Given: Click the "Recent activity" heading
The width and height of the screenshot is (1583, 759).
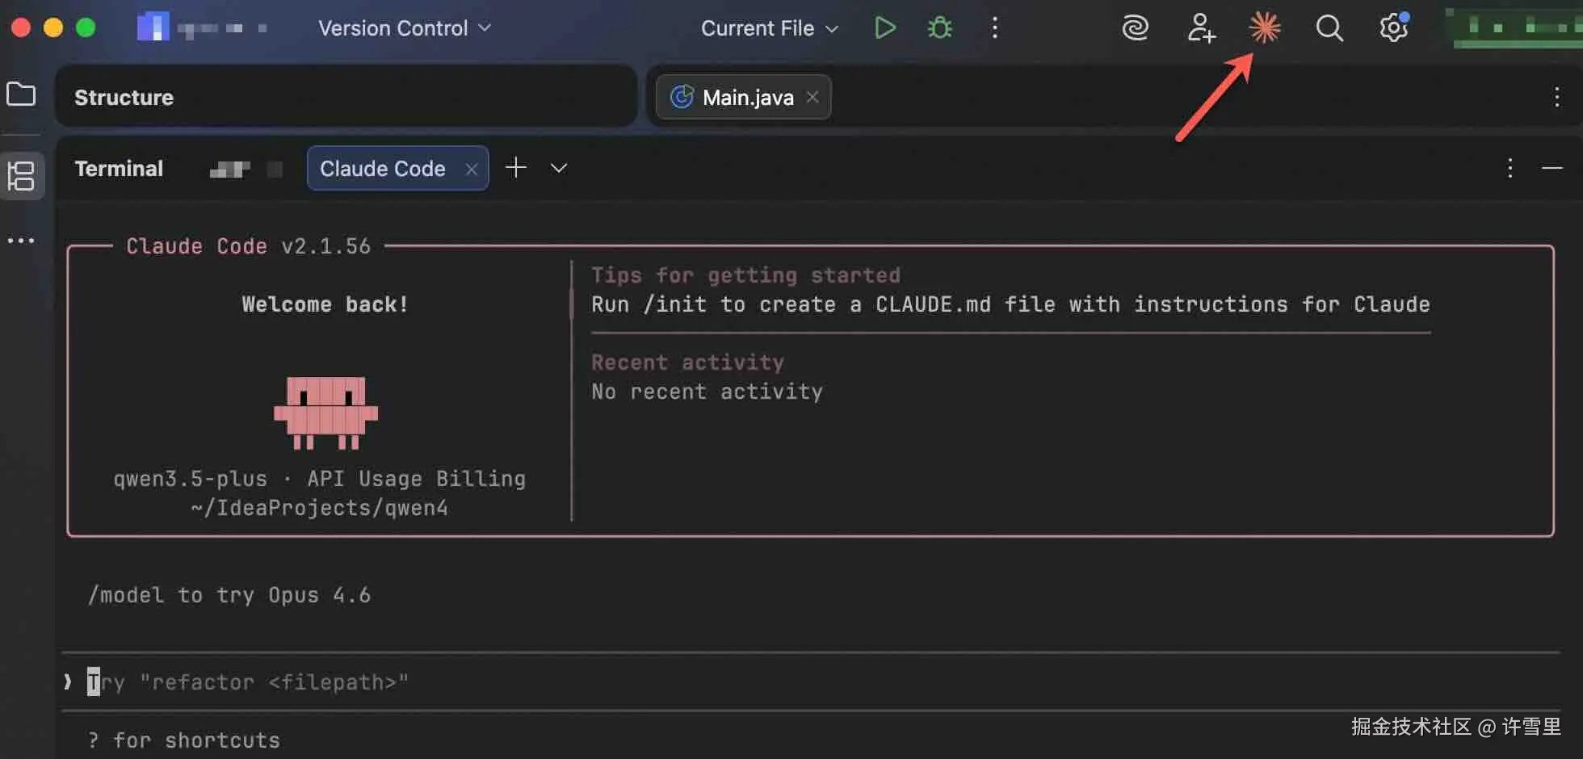Looking at the screenshot, I should [x=687, y=363].
